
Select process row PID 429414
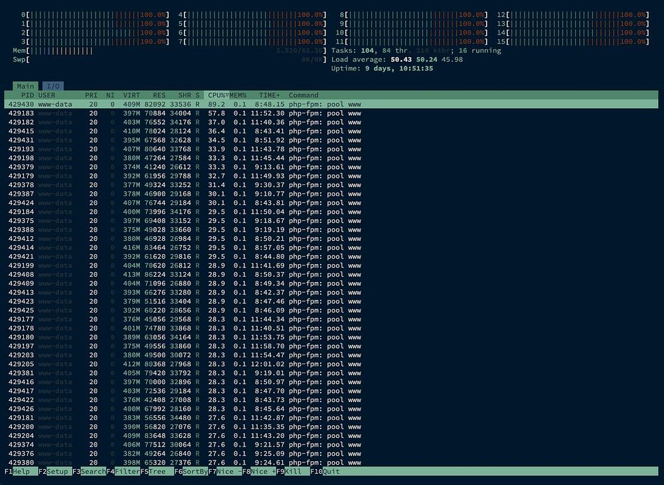coord(331,247)
